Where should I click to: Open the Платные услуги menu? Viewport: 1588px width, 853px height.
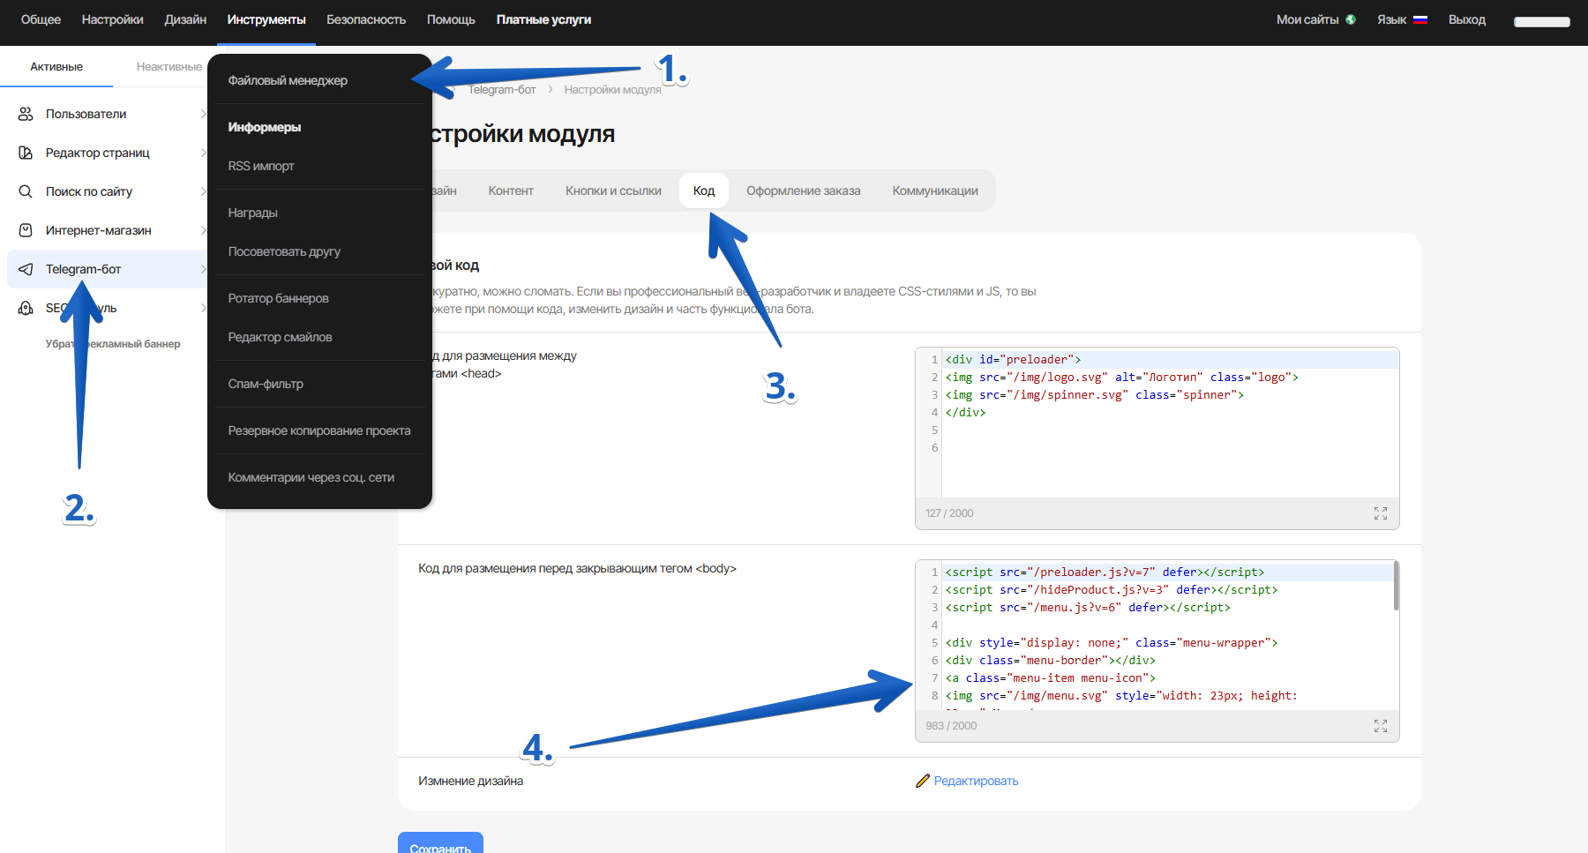[x=543, y=19]
